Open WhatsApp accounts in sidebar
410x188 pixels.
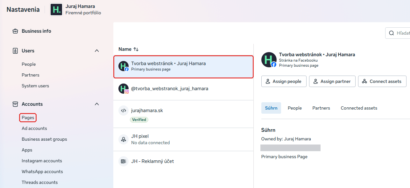42,171
